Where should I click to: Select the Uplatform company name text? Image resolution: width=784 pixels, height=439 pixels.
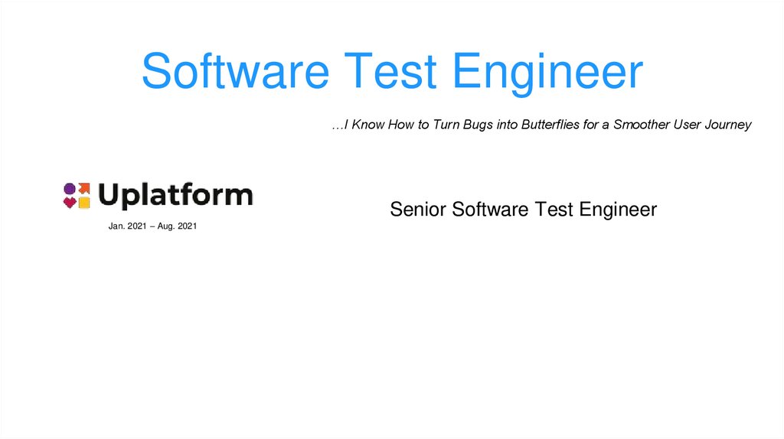(175, 196)
